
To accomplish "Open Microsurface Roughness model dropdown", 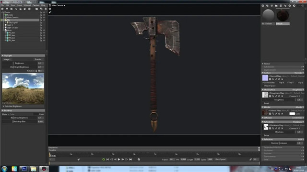I will click(x=298, y=90).
